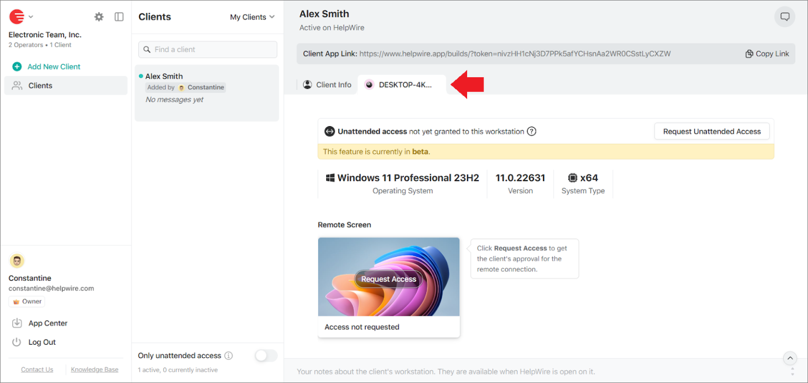Viewport: 808px width, 383px height.
Task: Open Clients in the sidebar menu
Action: click(66, 86)
